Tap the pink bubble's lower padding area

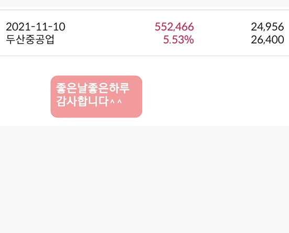pyautogui.click(x=96, y=112)
